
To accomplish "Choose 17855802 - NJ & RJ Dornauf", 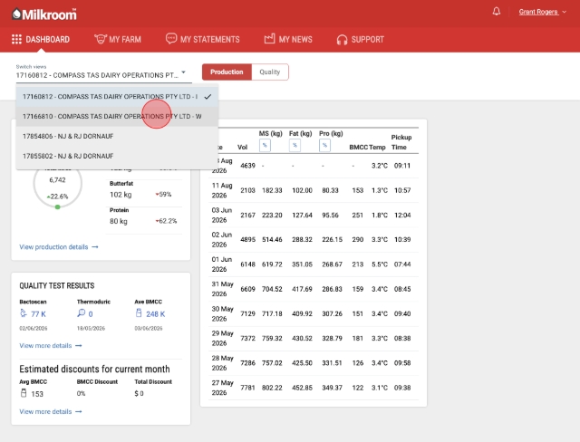I will 117,156.
